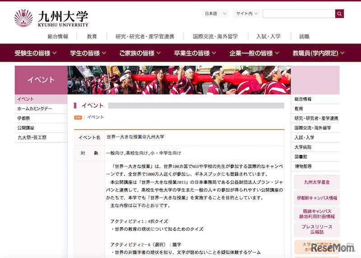Image resolution: width=361 pixels, height=258 pixels.
Task: Open the 日本語 language dropdown
Action: (215, 14)
